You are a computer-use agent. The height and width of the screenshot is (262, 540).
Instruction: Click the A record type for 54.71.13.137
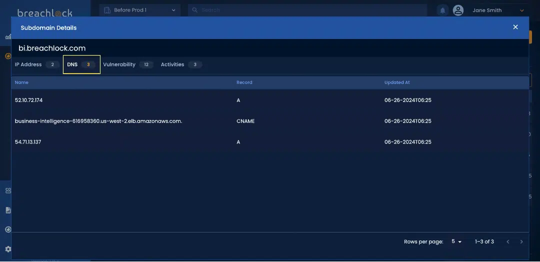(238, 142)
